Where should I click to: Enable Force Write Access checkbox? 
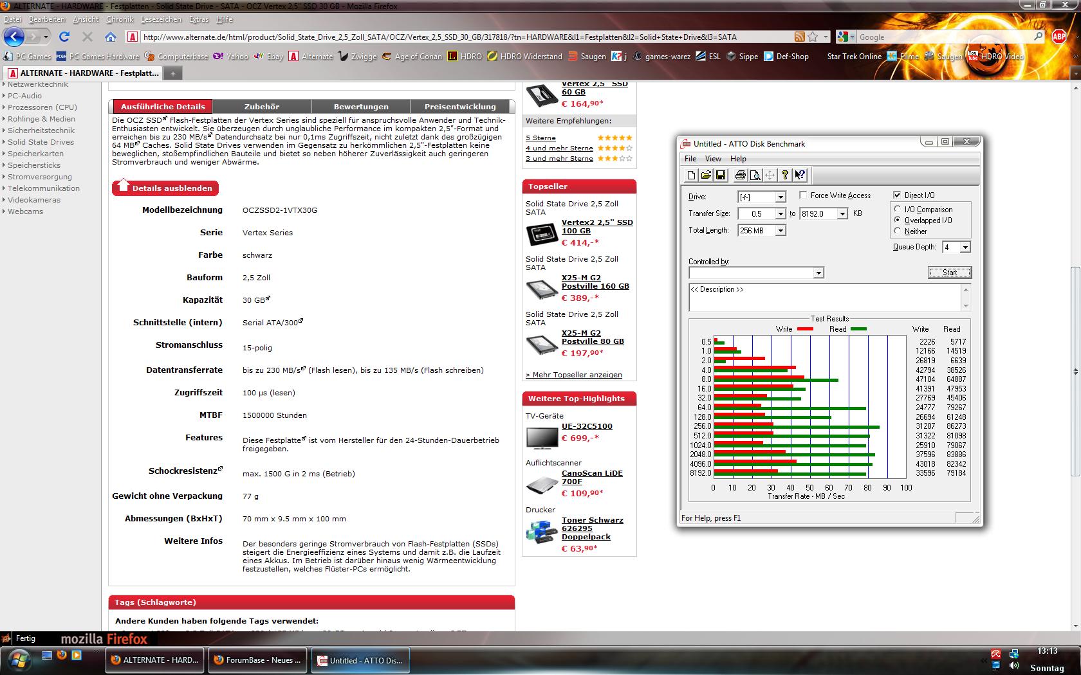[803, 195]
